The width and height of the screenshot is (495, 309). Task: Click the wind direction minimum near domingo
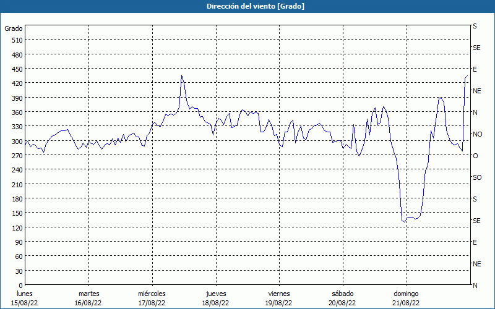coord(404,222)
